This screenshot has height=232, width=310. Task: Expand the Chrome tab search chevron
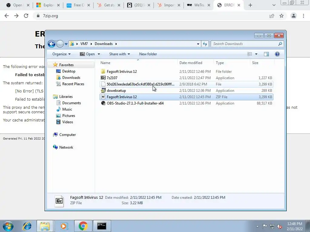pos(274,5)
